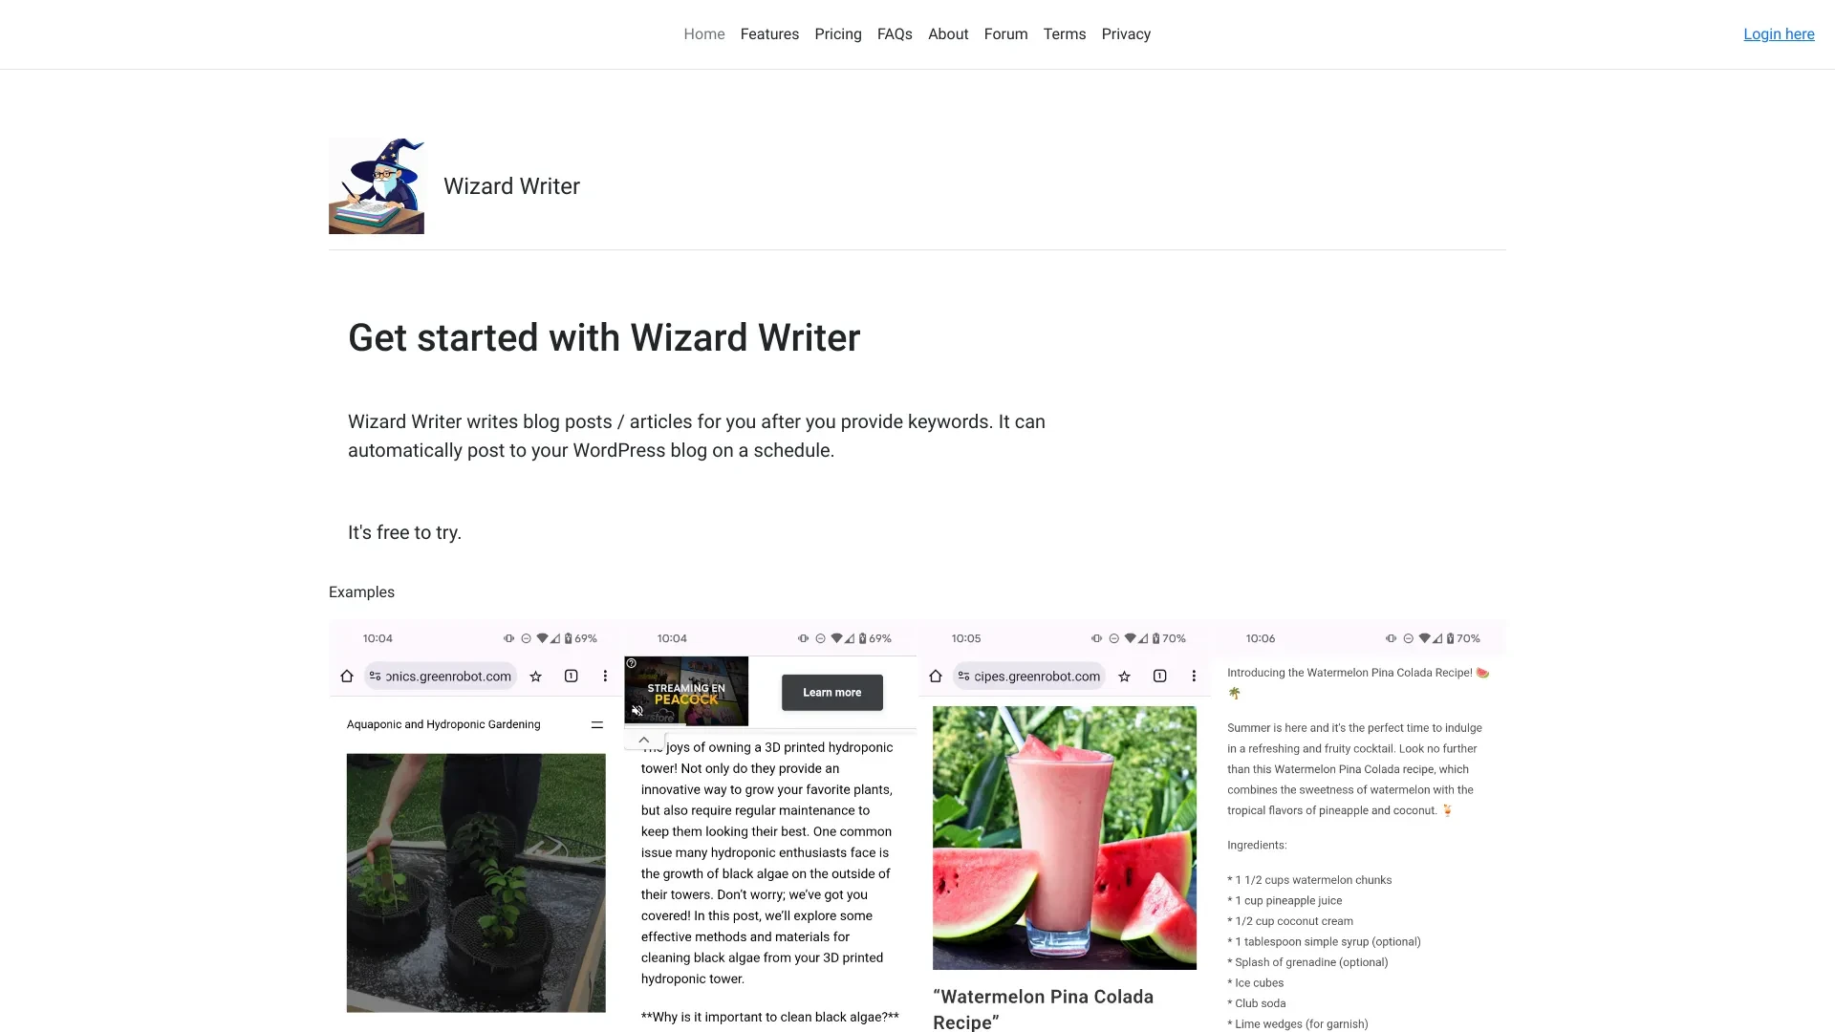Viewport: 1835px width, 1032px height.
Task: Click the tab icon on third mobile screenshot
Action: click(x=1159, y=676)
